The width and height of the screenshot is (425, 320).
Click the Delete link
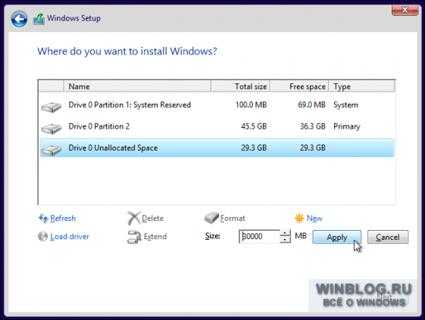point(152,218)
